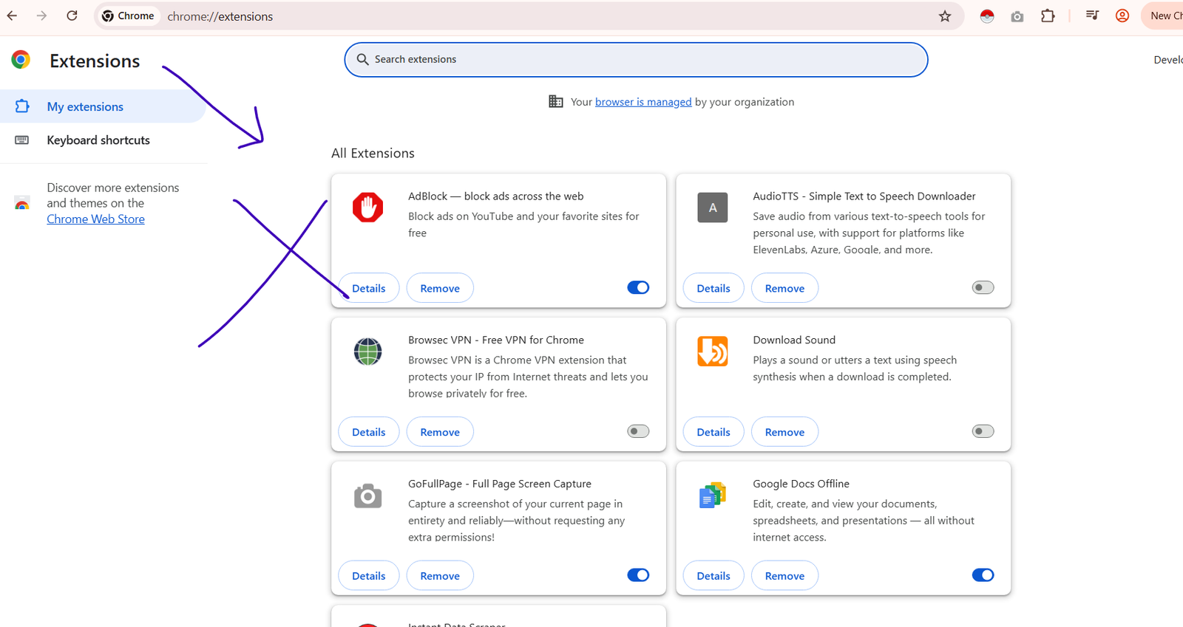Remove the AudioTTS extension

(x=784, y=288)
